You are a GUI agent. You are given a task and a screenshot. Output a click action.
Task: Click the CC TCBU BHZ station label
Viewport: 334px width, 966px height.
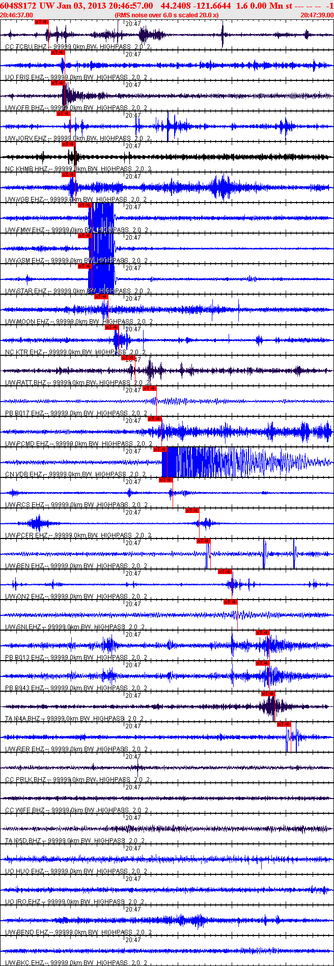[25, 47]
